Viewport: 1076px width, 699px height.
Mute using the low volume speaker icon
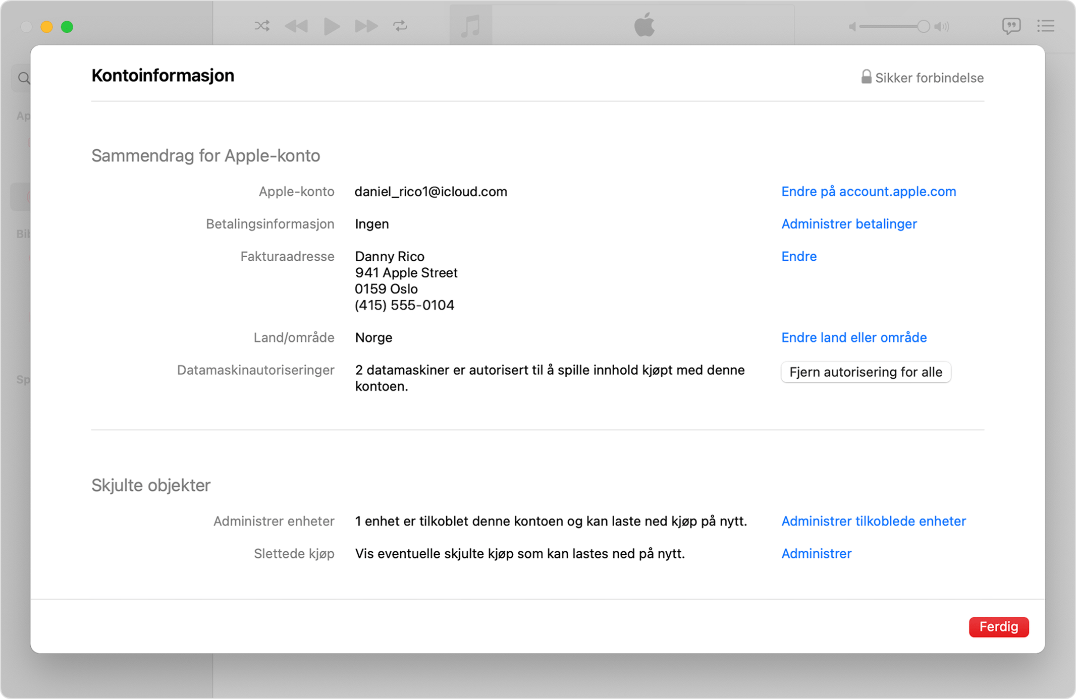[852, 27]
